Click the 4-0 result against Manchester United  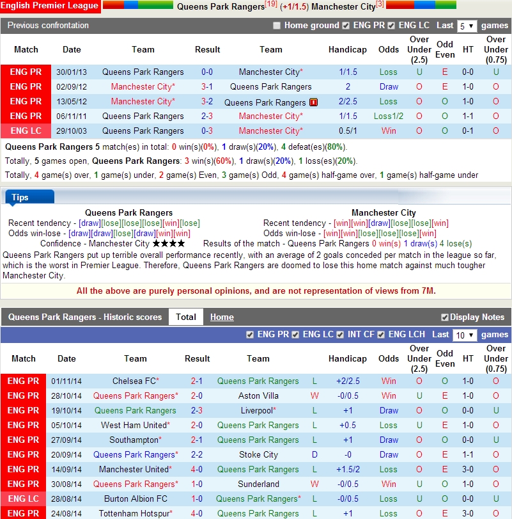[197, 469]
